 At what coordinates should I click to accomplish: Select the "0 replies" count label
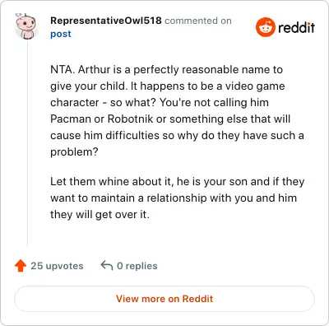[x=137, y=266]
